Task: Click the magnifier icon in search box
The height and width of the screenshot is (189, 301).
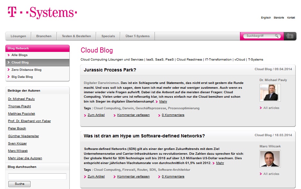Action: [277, 36]
